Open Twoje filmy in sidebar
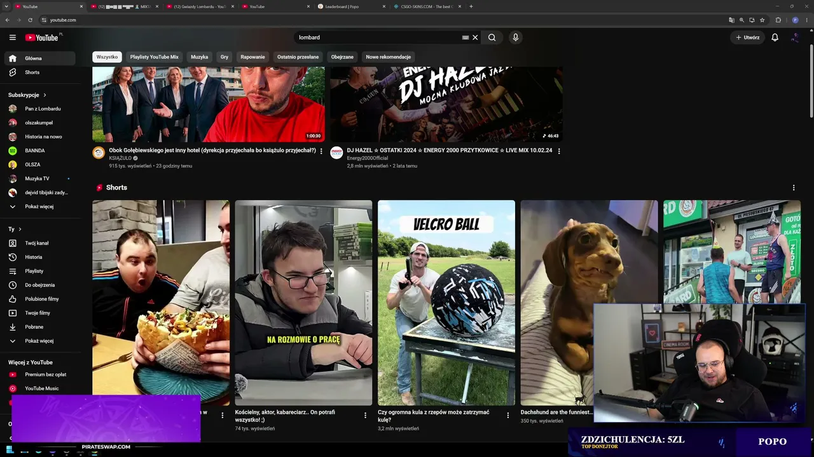 39,313
